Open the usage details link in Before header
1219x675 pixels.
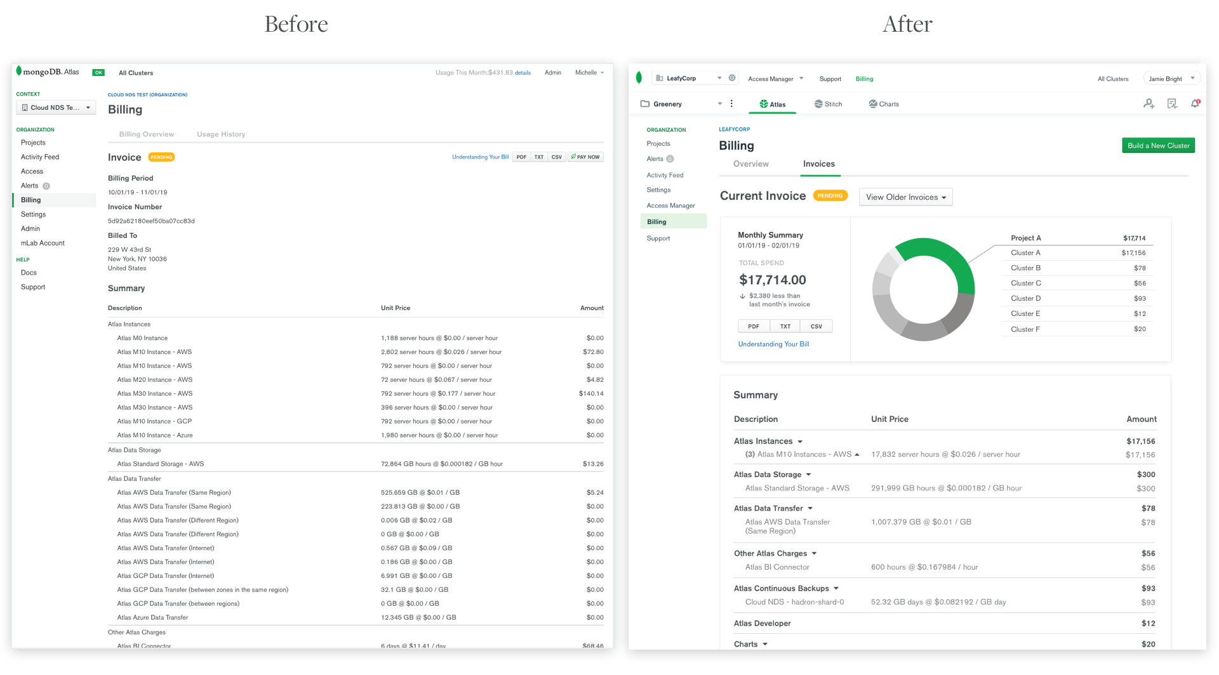[523, 73]
